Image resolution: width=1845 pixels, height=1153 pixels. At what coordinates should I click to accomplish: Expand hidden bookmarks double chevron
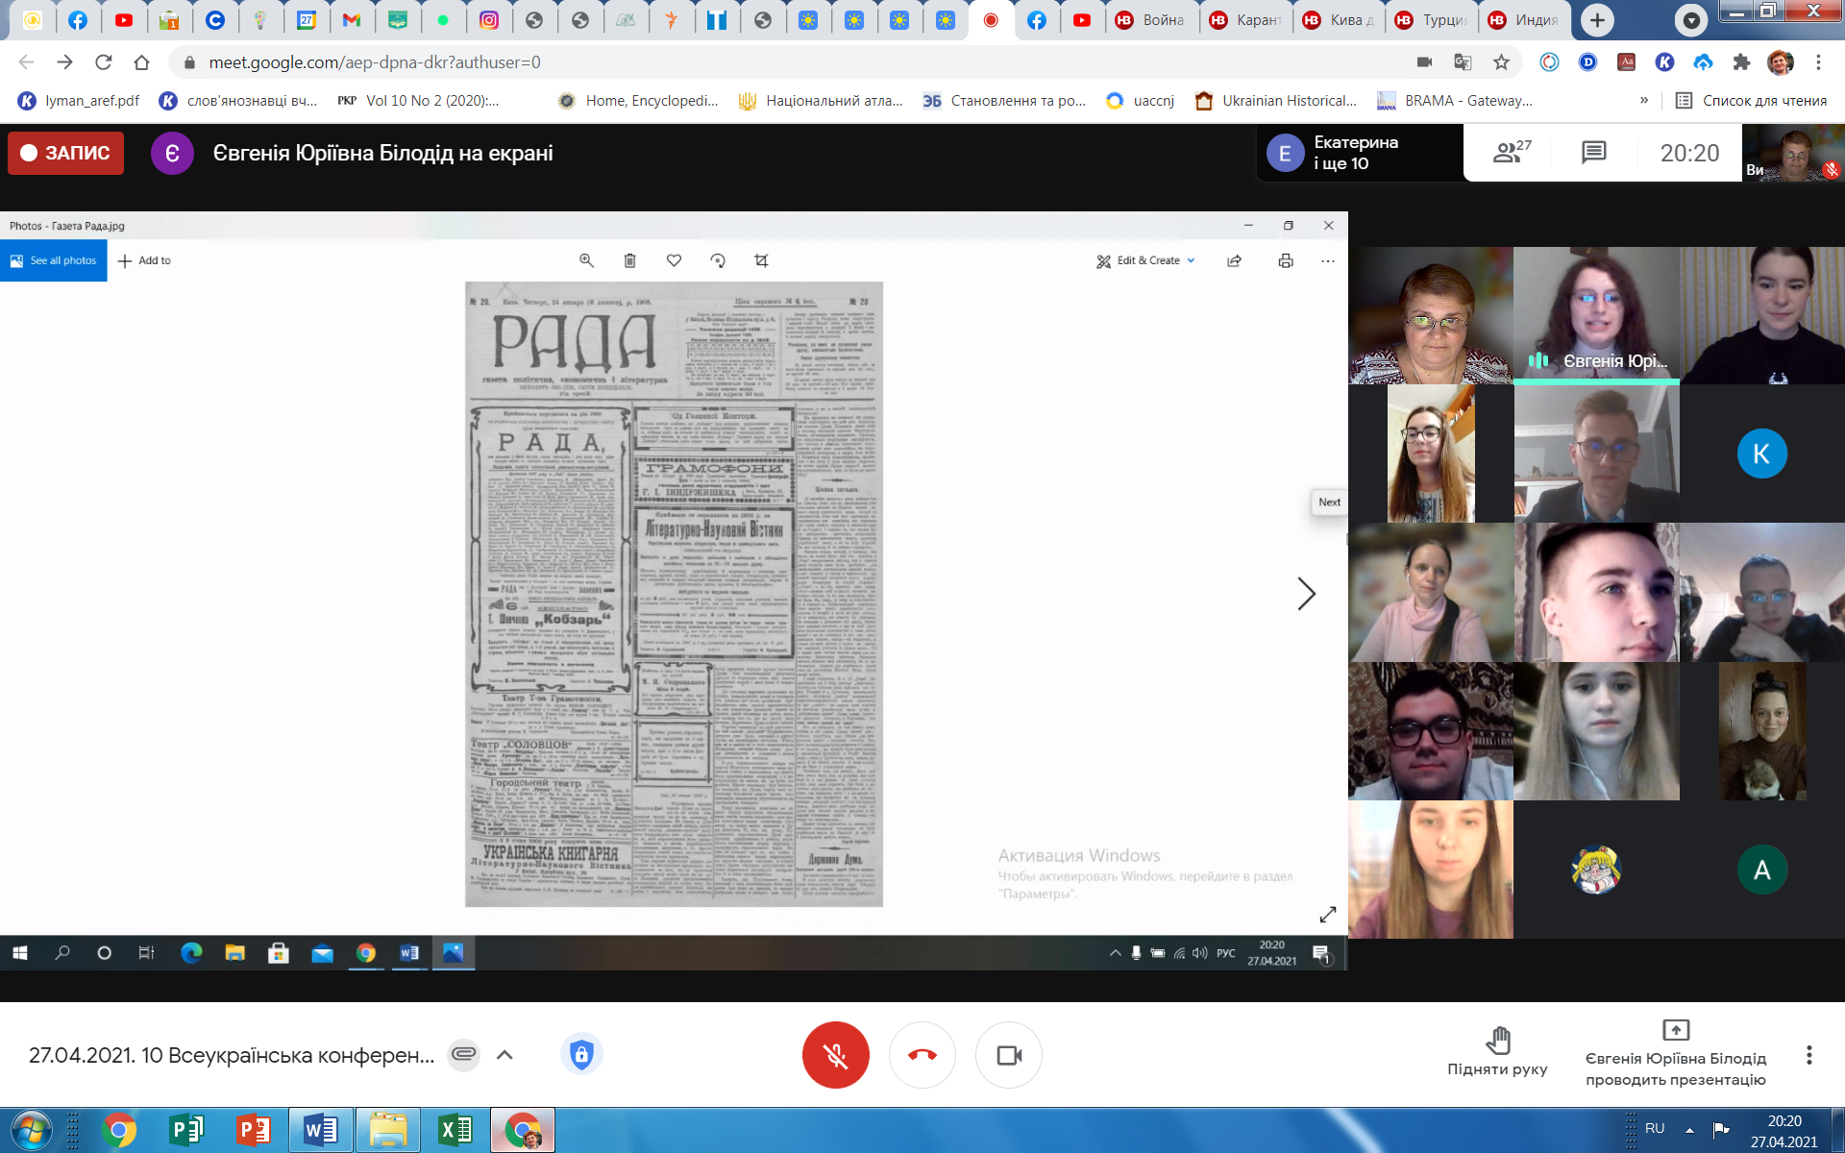1643,100
